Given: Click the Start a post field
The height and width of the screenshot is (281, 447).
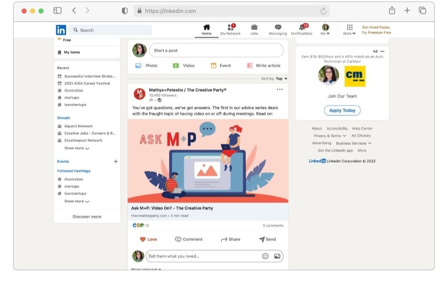Looking at the screenshot, I should pyautogui.click(x=216, y=50).
